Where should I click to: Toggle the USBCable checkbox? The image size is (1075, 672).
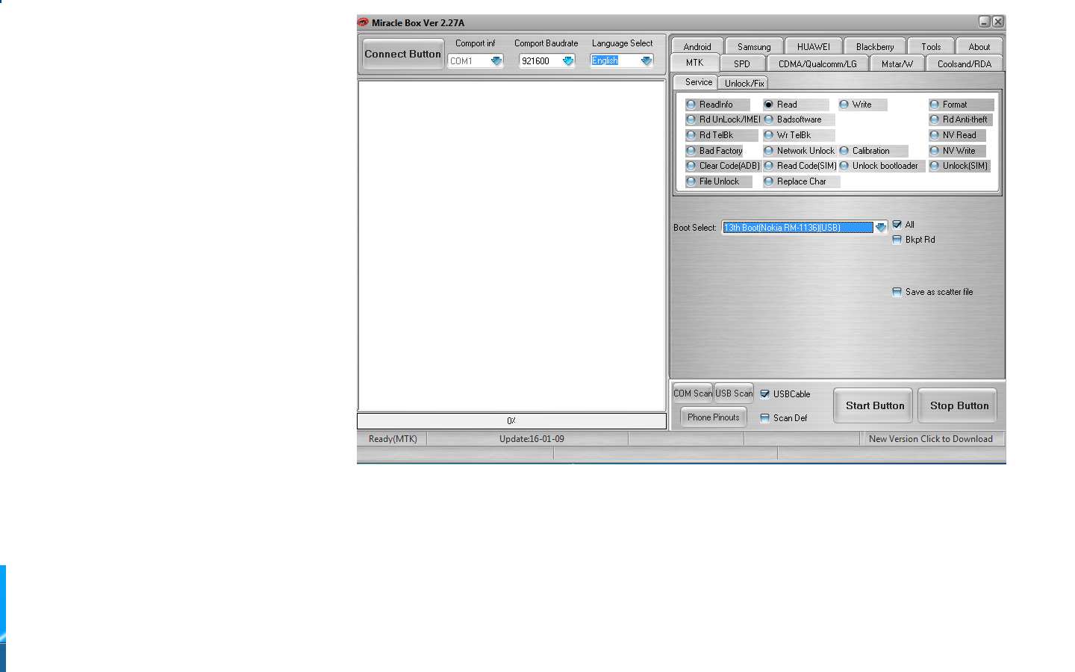tap(765, 394)
